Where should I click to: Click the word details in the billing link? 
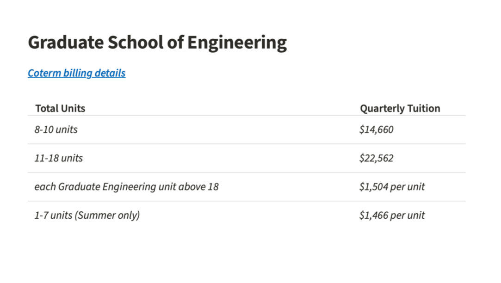pos(110,73)
